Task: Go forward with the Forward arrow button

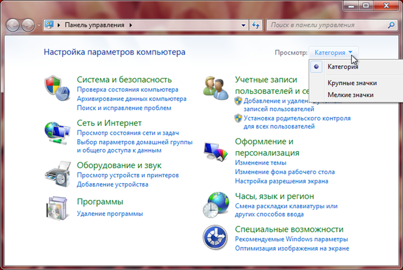Action: click(28, 25)
